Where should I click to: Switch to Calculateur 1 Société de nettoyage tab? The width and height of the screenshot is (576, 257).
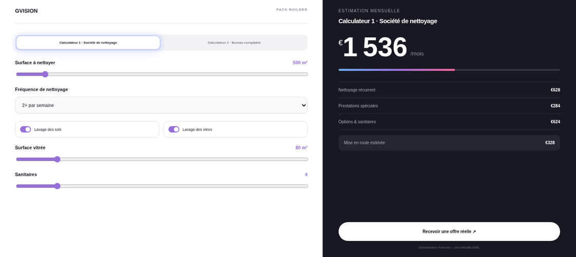[88, 43]
